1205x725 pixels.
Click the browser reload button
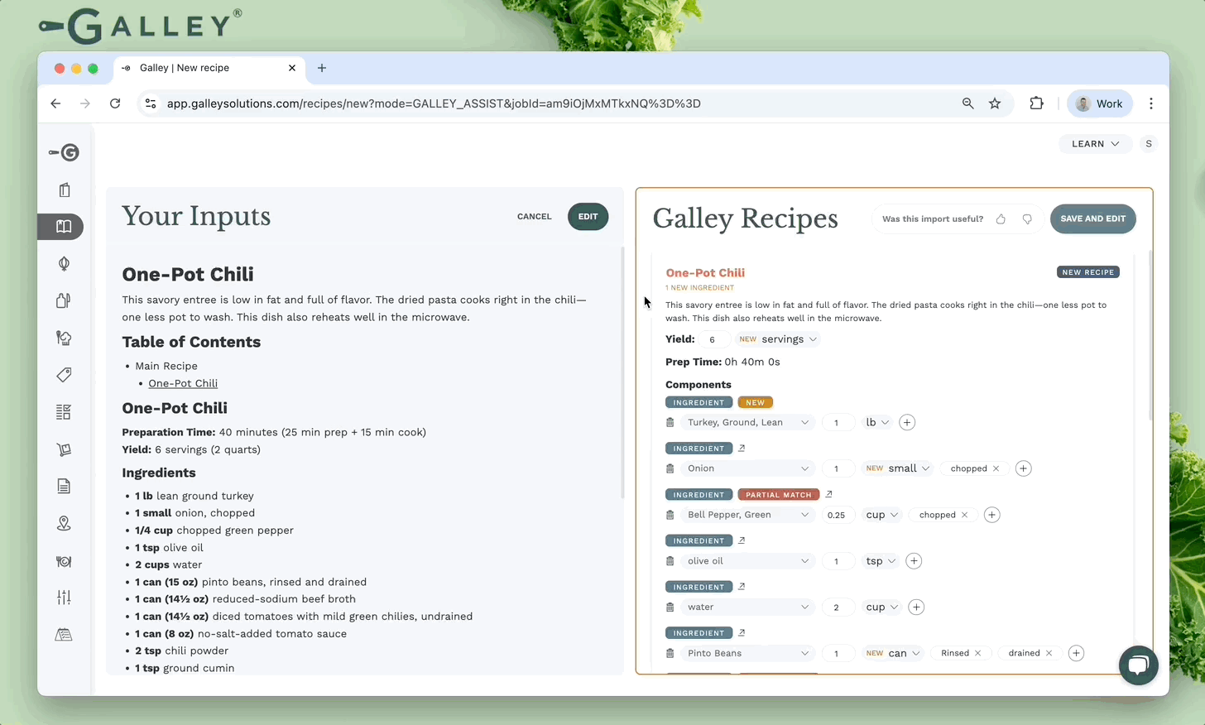(115, 103)
